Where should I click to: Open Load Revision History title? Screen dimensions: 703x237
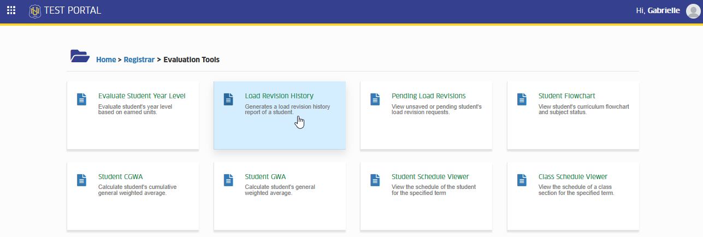tap(279, 96)
